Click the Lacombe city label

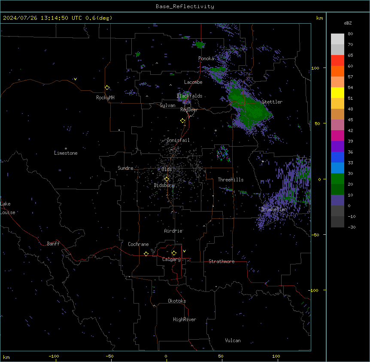(x=193, y=82)
